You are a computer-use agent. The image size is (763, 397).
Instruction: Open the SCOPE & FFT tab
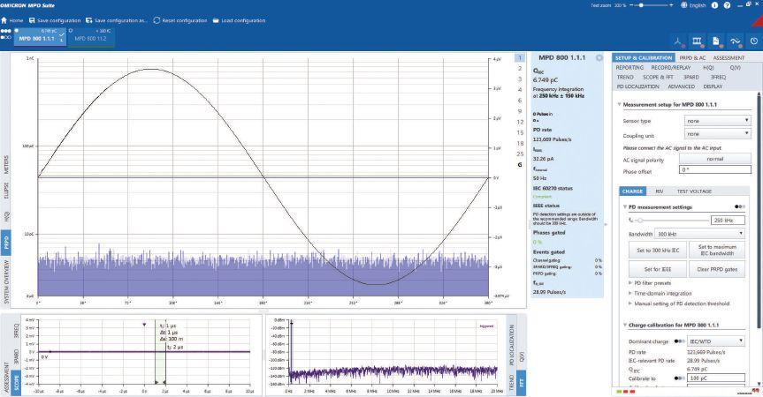click(x=658, y=77)
